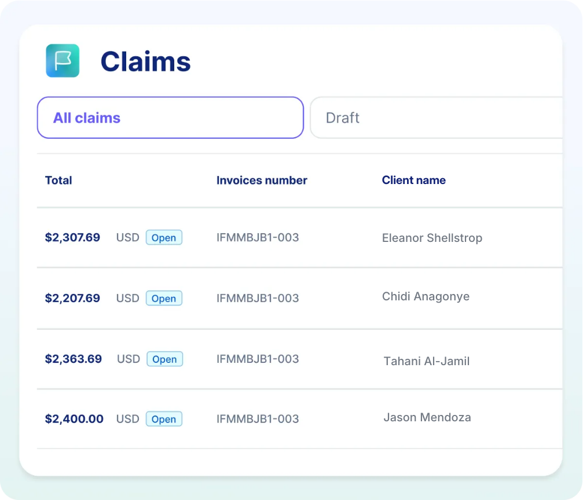Click client name Tahani Al-Jamil
Image resolution: width=583 pixels, height=500 pixels.
pyautogui.click(x=427, y=361)
